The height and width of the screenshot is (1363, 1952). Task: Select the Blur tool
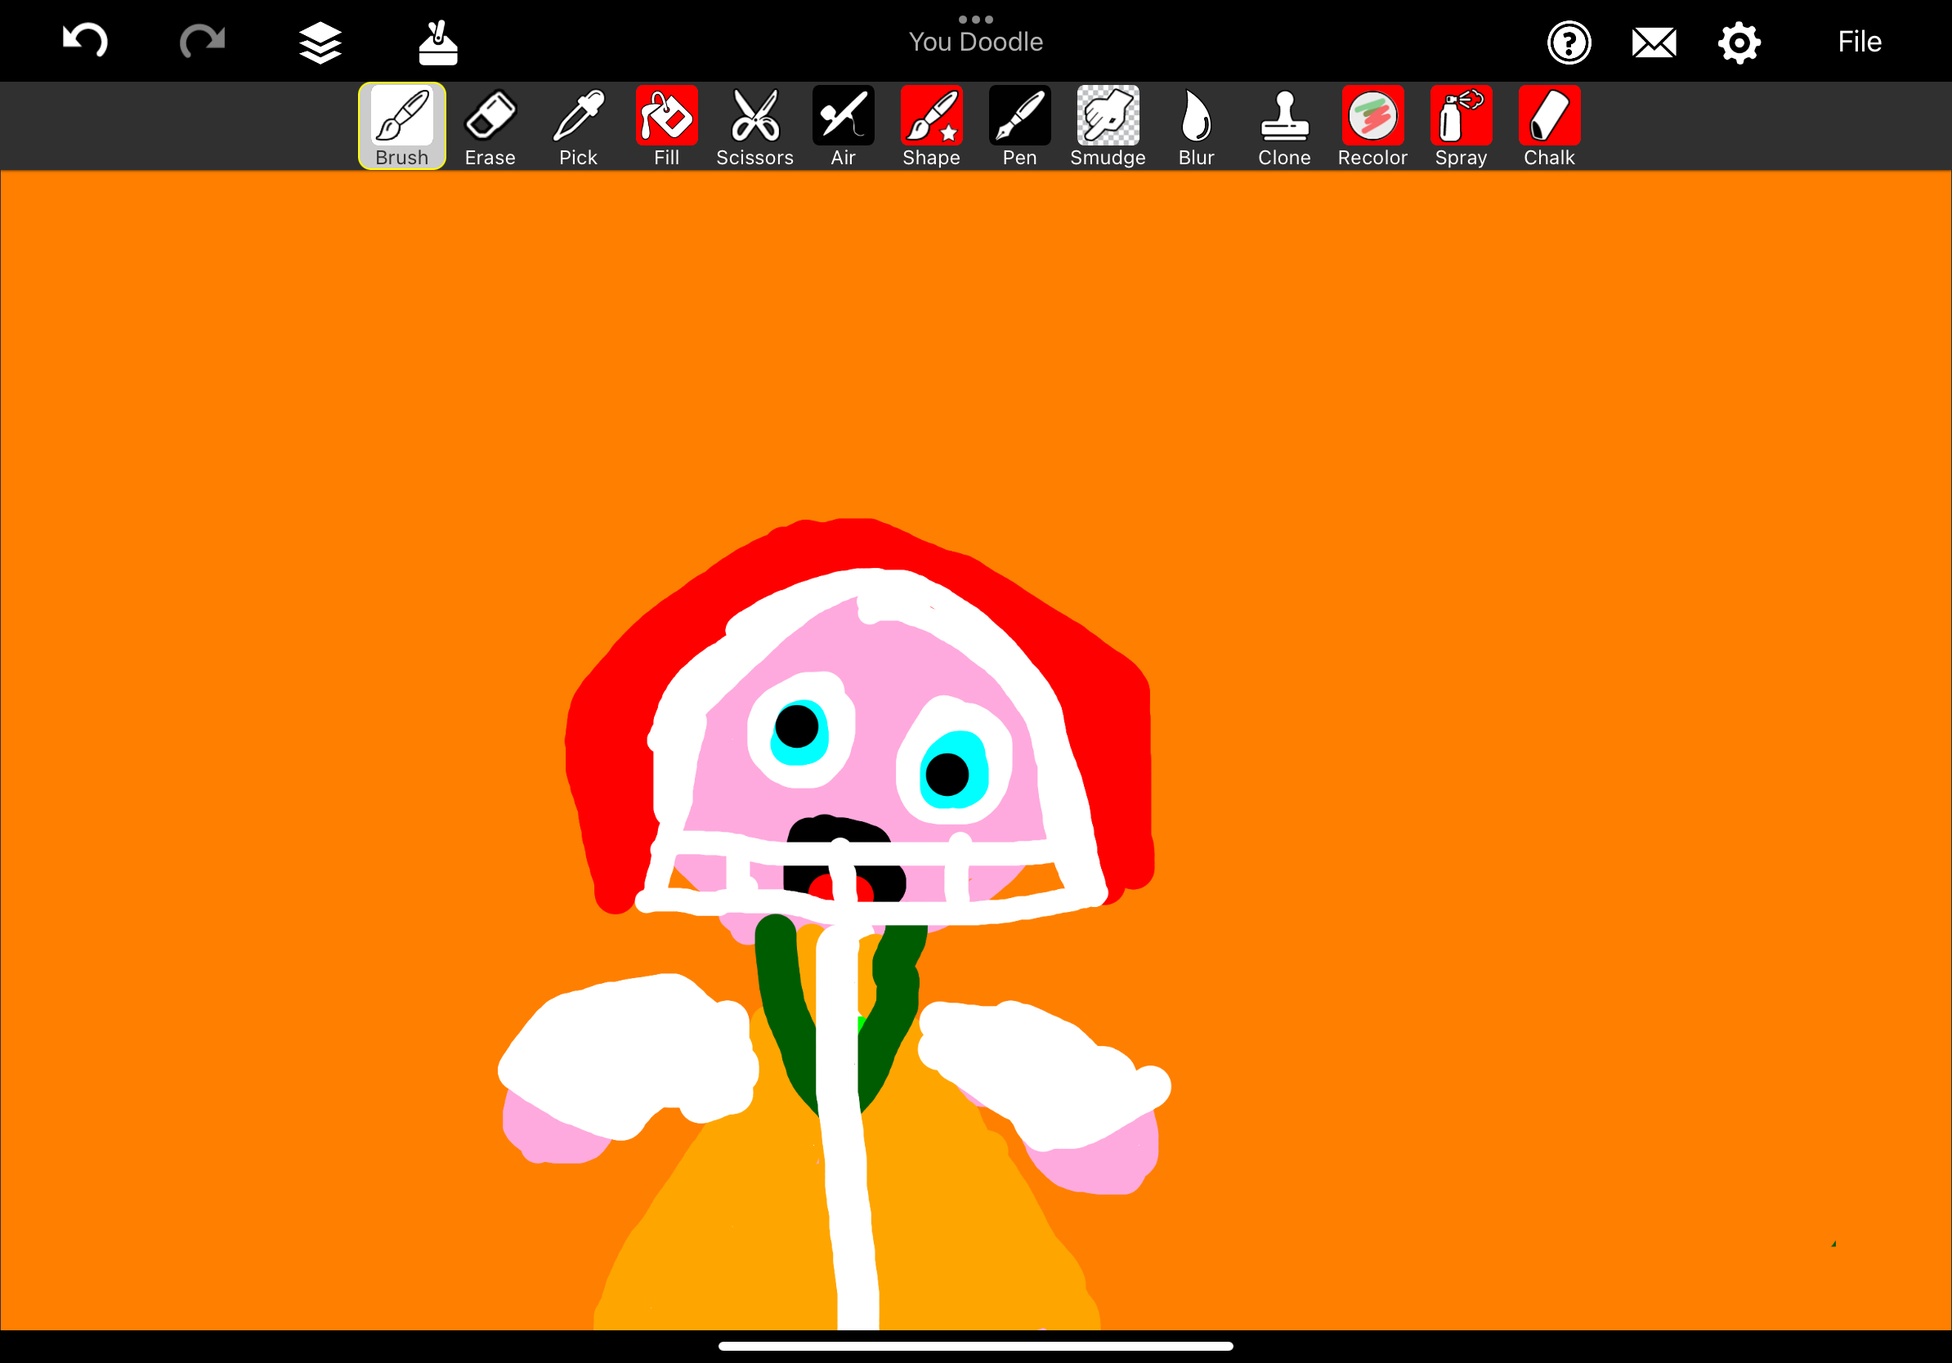[1196, 126]
